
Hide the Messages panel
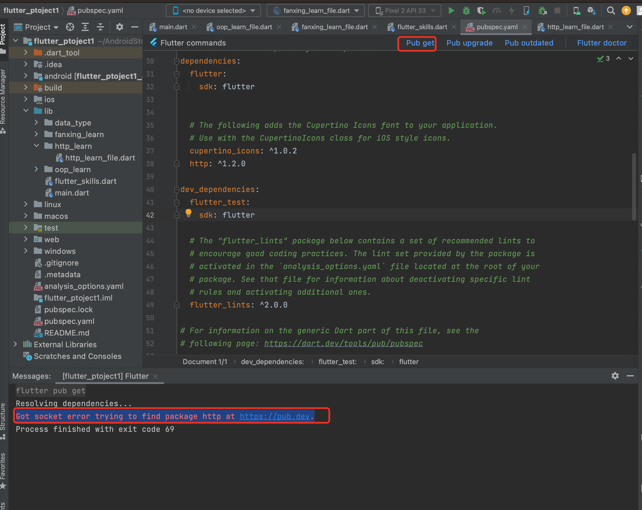pos(630,376)
